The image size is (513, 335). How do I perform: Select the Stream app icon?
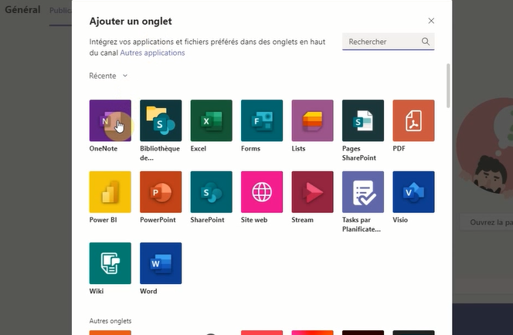[312, 192]
